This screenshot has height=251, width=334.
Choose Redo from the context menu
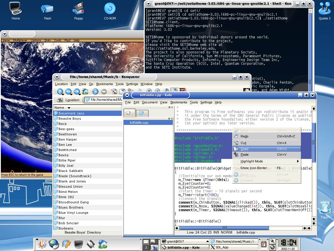pyautogui.click(x=267, y=136)
